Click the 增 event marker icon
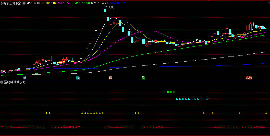The height and width of the screenshot is (136, 270). pos(111,78)
